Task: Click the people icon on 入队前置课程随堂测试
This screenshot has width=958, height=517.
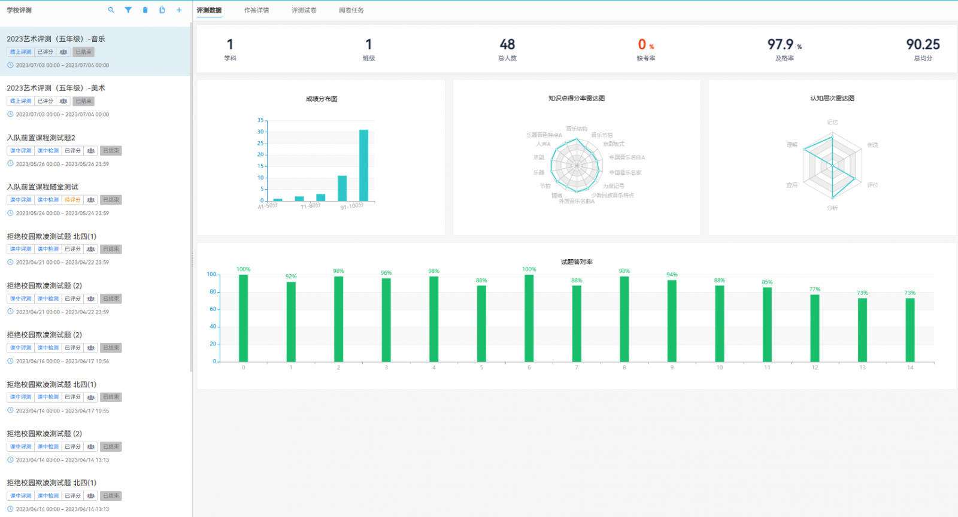Action: pos(91,200)
